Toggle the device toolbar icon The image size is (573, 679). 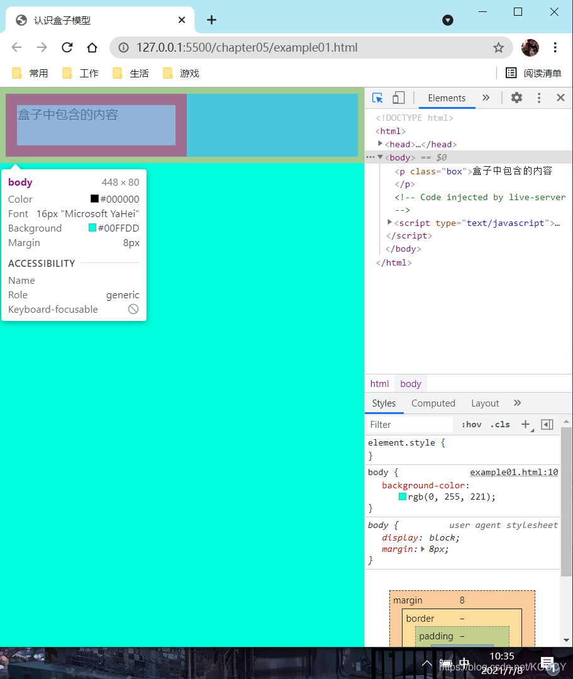(x=398, y=98)
